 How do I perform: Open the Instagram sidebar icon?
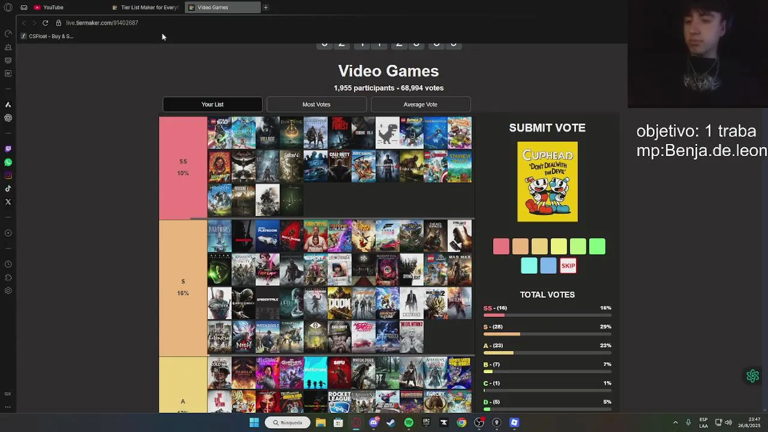click(8, 175)
